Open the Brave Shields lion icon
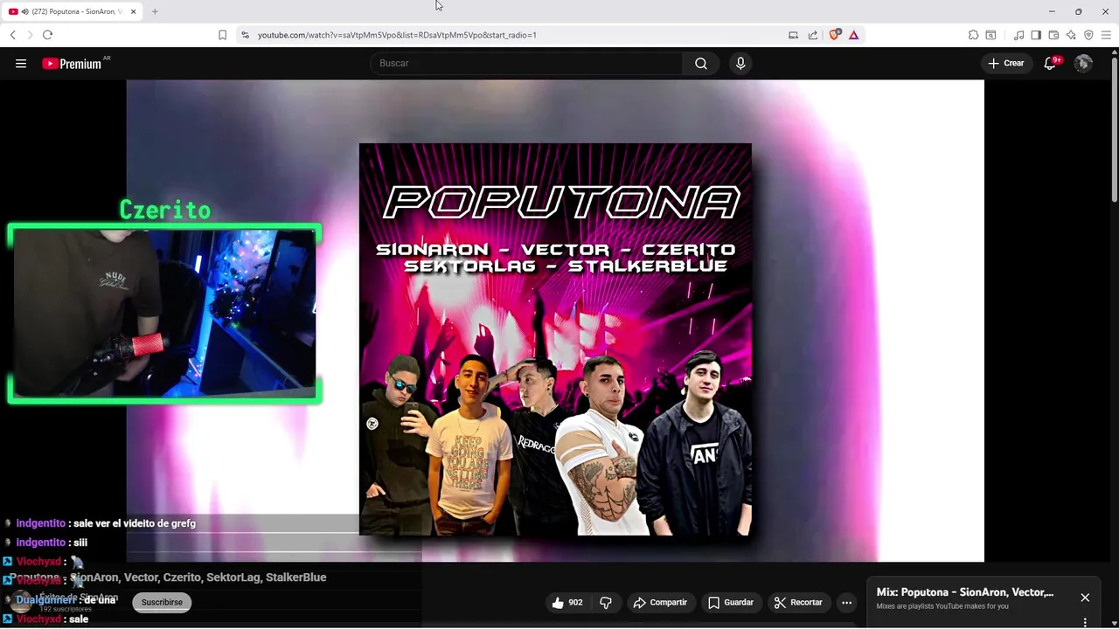1119x629 pixels. pyautogui.click(x=834, y=35)
